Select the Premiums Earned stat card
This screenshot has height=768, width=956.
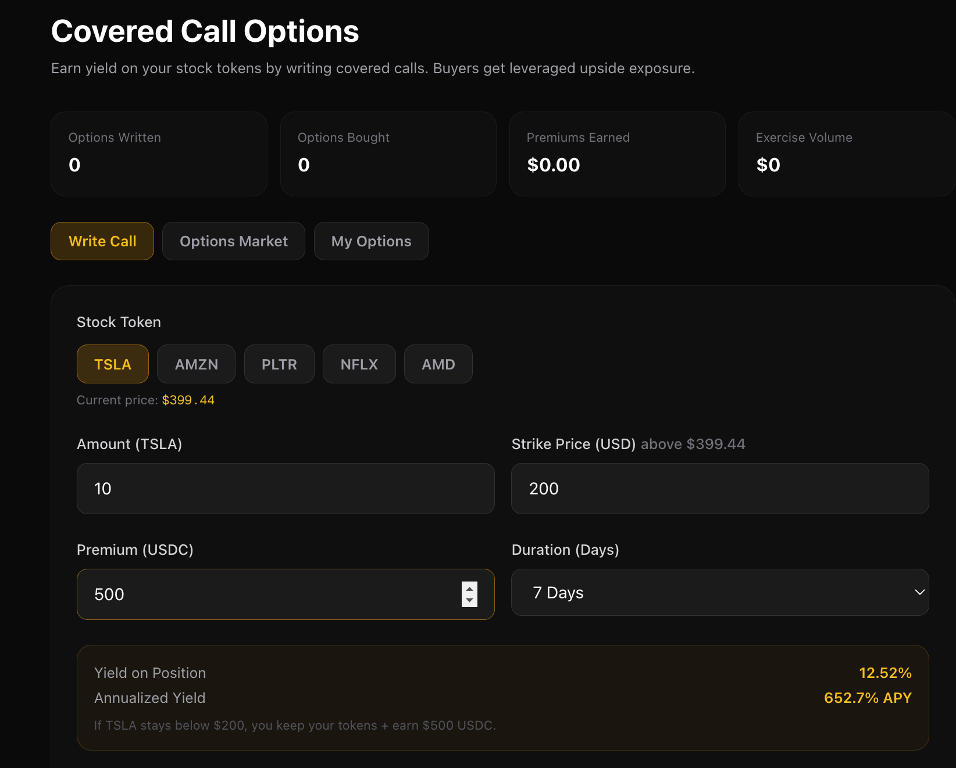coord(617,154)
